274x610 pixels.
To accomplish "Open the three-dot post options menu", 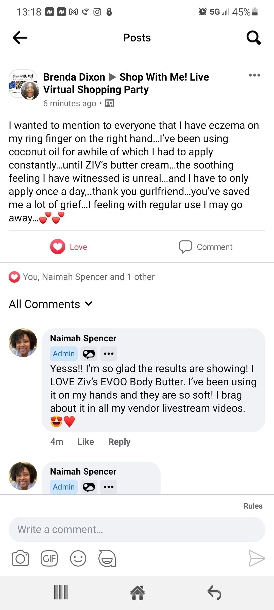I will coord(254,75).
